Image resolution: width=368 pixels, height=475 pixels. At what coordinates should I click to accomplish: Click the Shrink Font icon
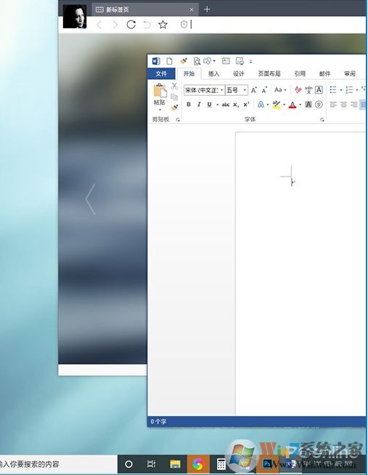[264, 90]
